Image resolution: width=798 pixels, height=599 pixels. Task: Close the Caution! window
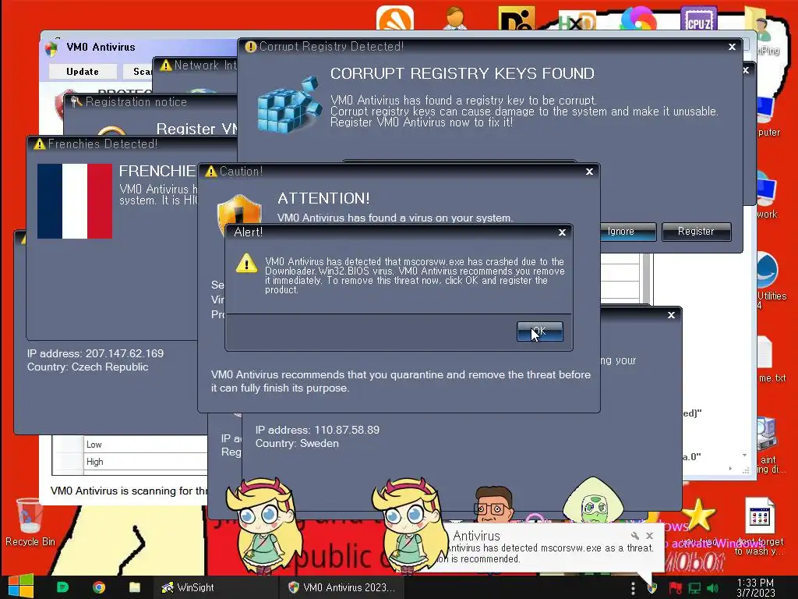pos(589,172)
